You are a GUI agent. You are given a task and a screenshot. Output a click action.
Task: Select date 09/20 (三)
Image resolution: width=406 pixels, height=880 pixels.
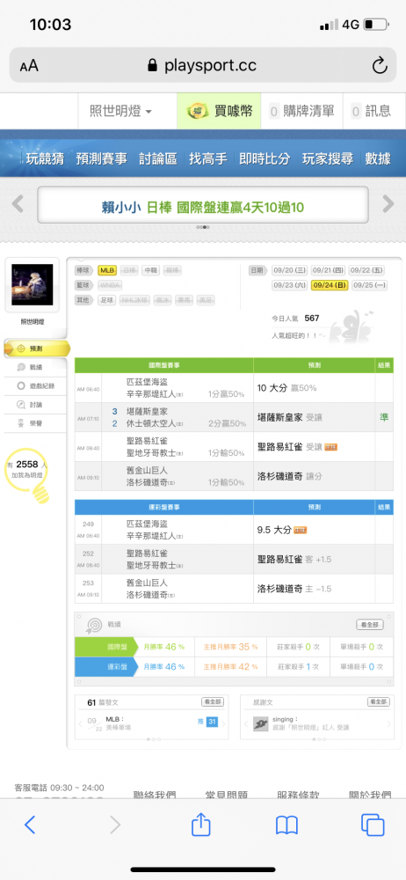(289, 270)
